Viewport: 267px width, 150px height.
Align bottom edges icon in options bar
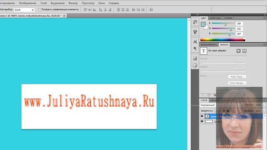94,10
